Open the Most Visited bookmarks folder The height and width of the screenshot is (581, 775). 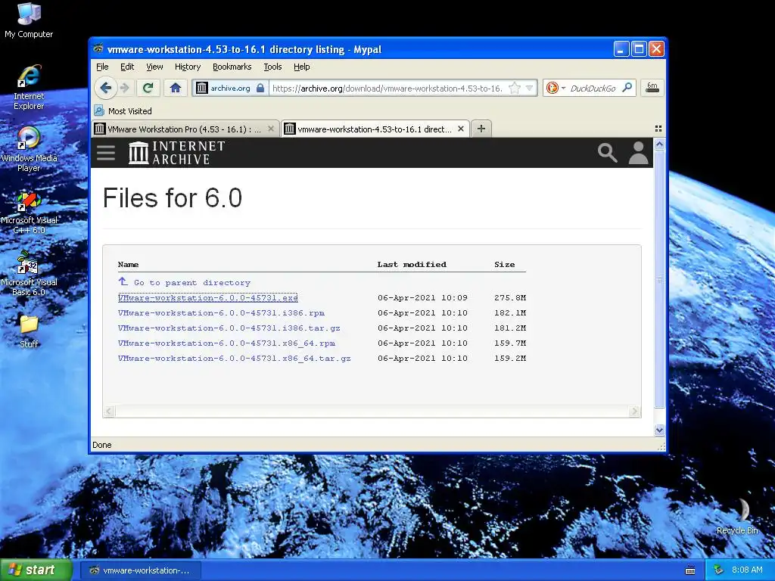(x=123, y=111)
